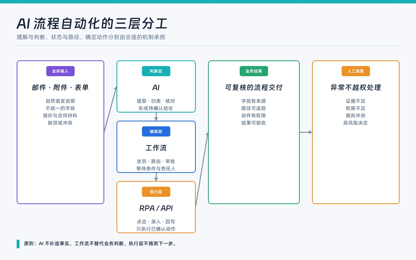Click the text 规则冲突

coord(356,115)
